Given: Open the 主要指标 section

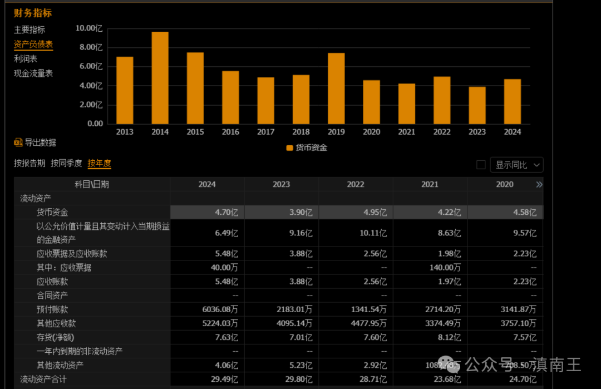Looking at the screenshot, I should (29, 30).
